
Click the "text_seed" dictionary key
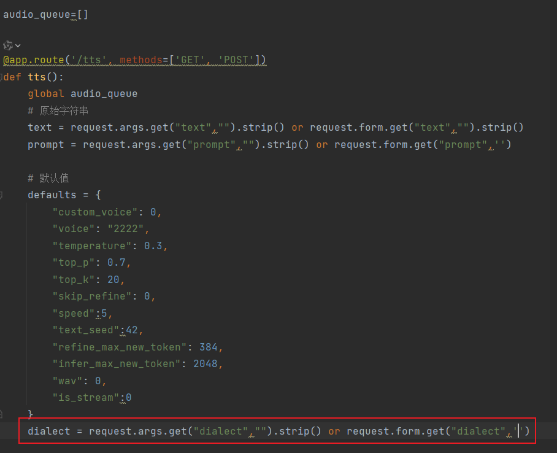click(86, 330)
